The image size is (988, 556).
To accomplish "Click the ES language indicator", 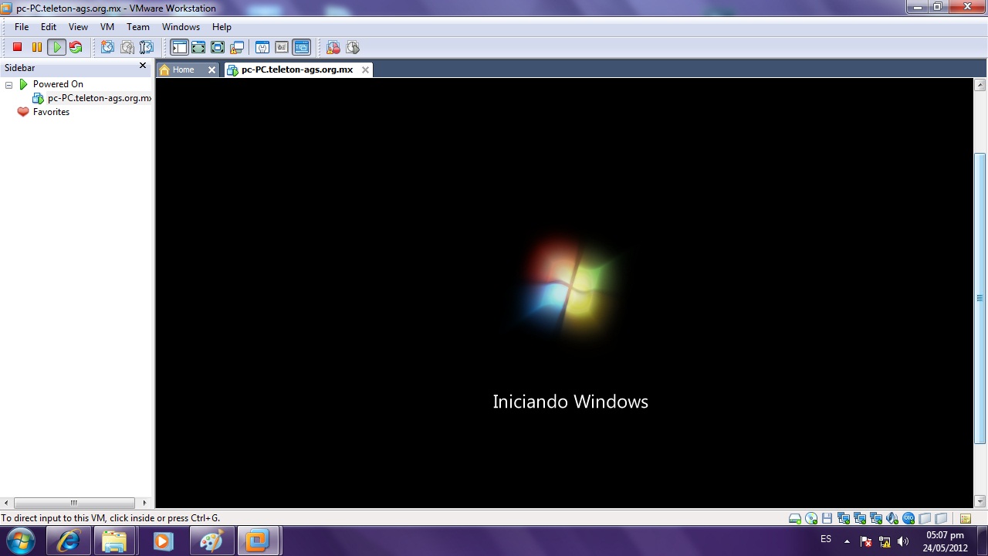I will click(x=826, y=539).
